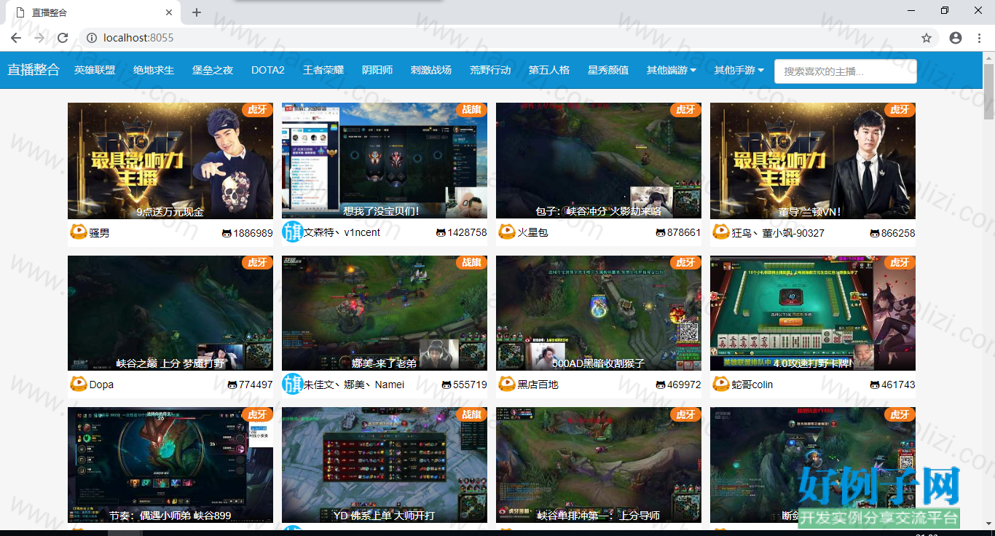Click the Huya platform icon beside 骚男

click(78, 232)
